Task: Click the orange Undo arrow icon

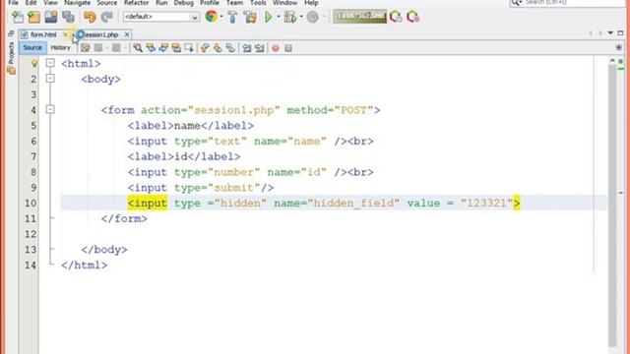Action: tap(90, 17)
